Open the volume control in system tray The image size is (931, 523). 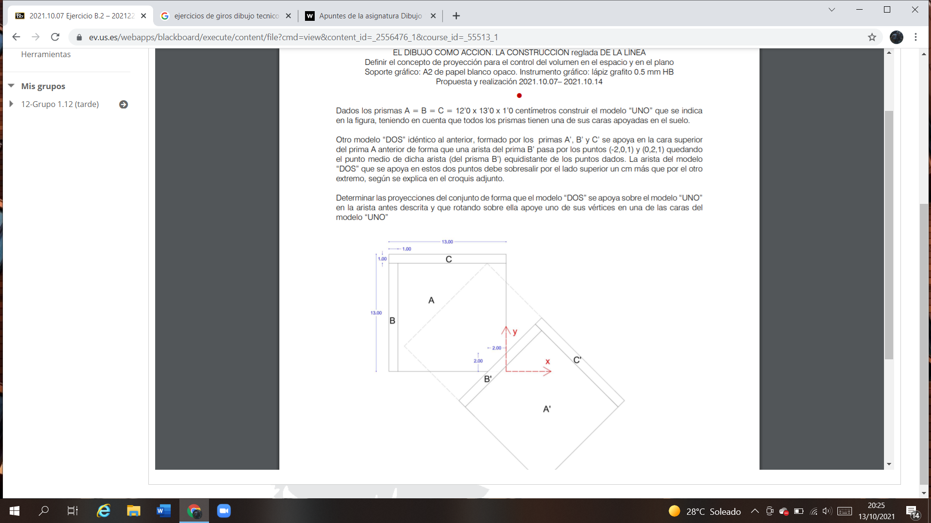[827, 511]
